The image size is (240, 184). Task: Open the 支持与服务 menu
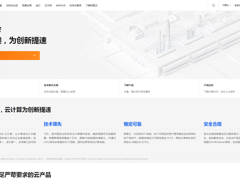click(75, 6)
